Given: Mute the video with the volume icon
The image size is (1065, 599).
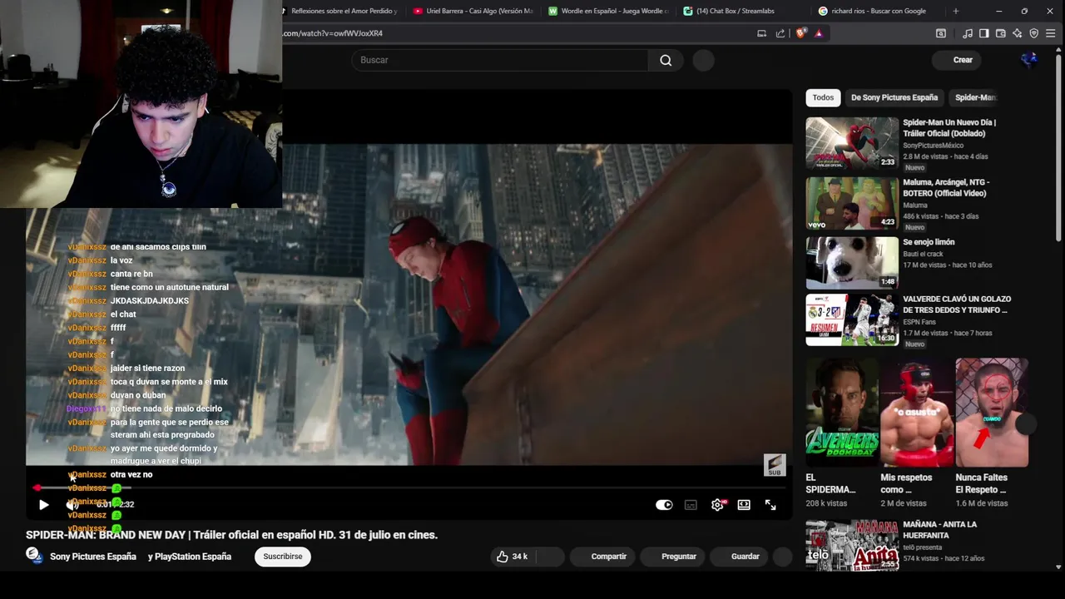Looking at the screenshot, I should pos(72,504).
